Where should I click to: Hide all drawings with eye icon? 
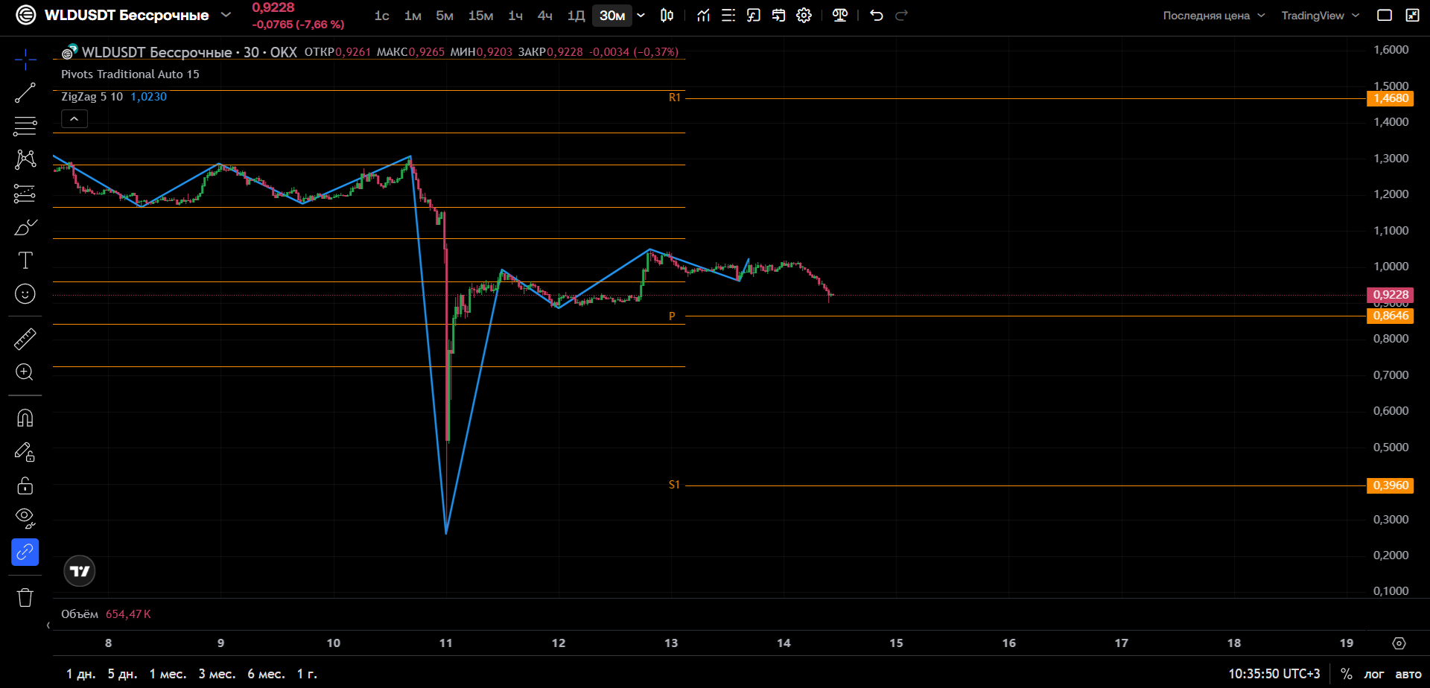click(25, 518)
